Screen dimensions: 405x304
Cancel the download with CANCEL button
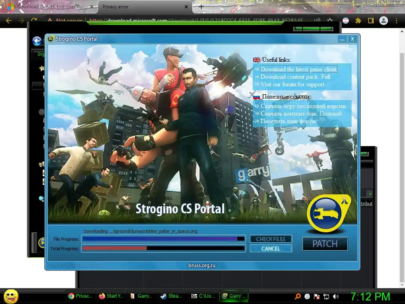(x=271, y=249)
